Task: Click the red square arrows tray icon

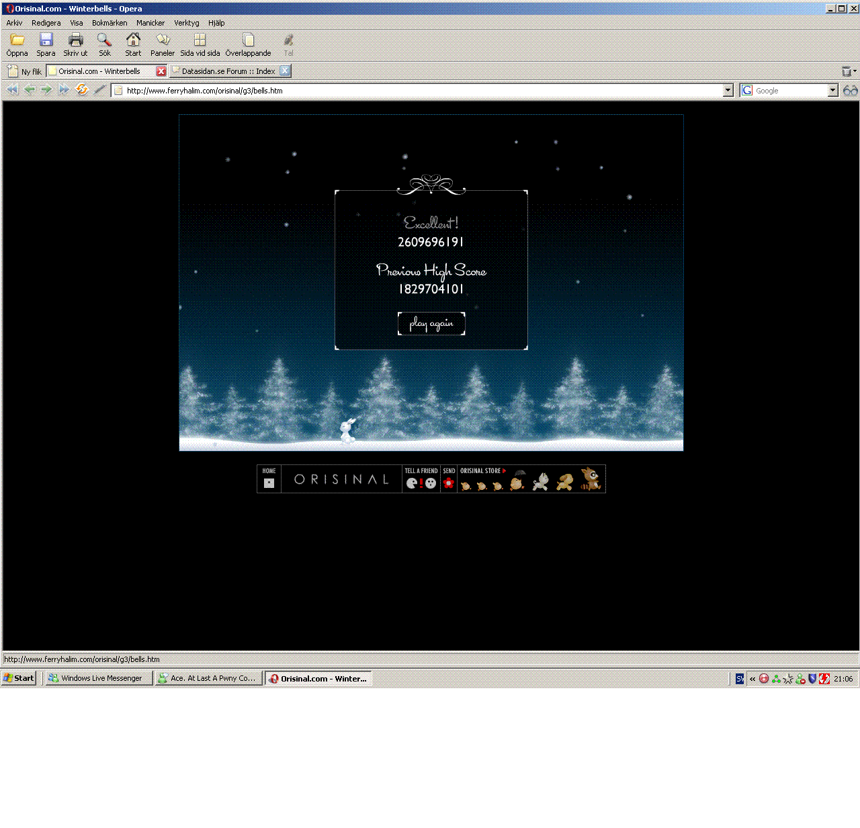Action: (824, 679)
